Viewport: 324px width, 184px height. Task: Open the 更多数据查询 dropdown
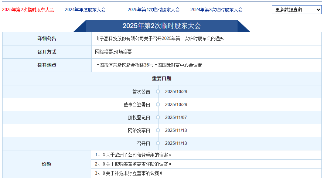[x=297, y=10]
